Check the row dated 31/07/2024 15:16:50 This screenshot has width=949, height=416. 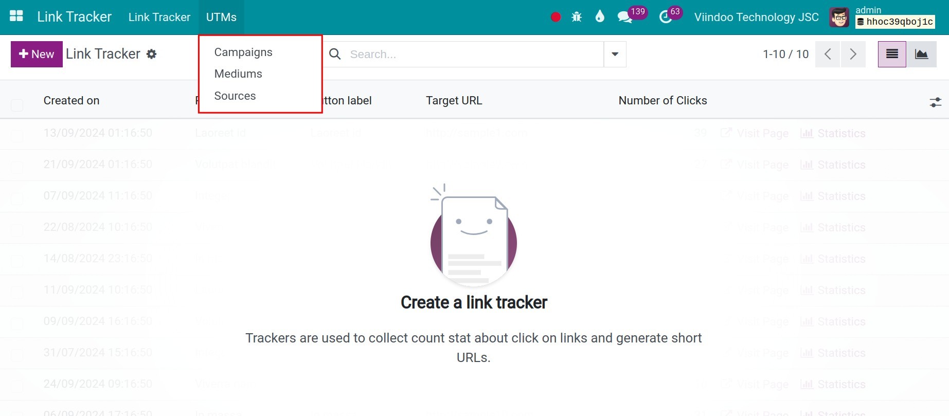[17, 355]
